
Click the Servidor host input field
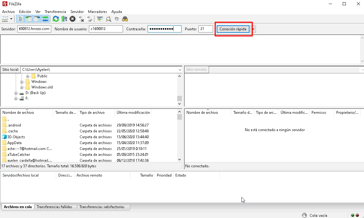click(x=34, y=29)
